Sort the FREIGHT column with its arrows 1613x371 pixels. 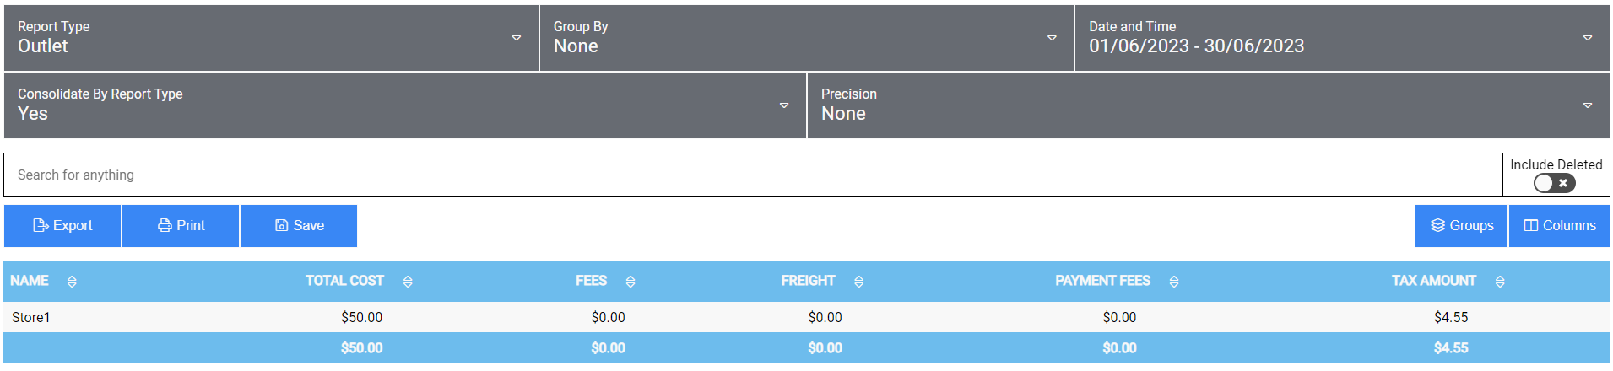point(858,282)
